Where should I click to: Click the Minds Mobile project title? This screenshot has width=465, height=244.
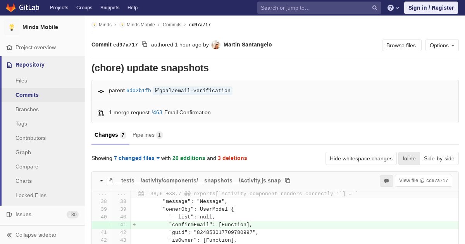click(x=40, y=27)
